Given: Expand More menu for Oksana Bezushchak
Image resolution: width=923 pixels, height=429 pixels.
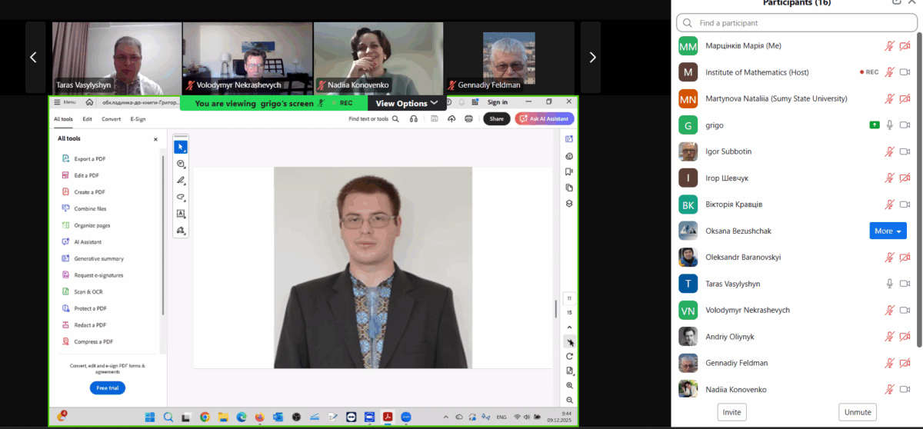Looking at the screenshot, I should [888, 231].
